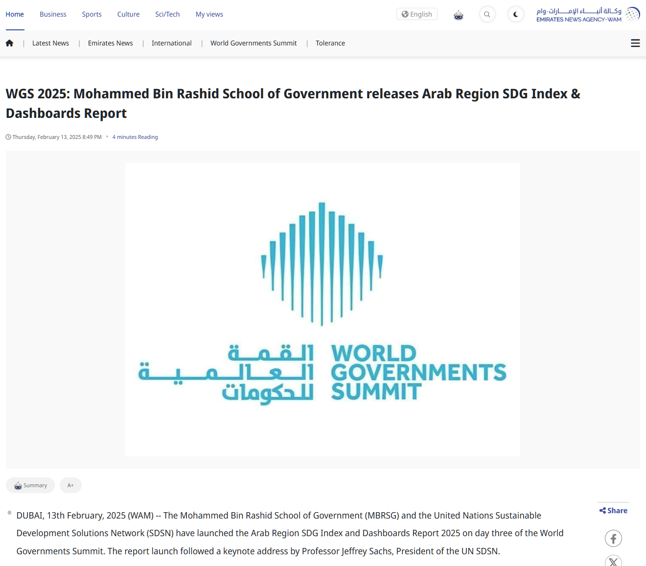This screenshot has width=646, height=566.
Task: Share article on Facebook
Action: tap(613, 538)
